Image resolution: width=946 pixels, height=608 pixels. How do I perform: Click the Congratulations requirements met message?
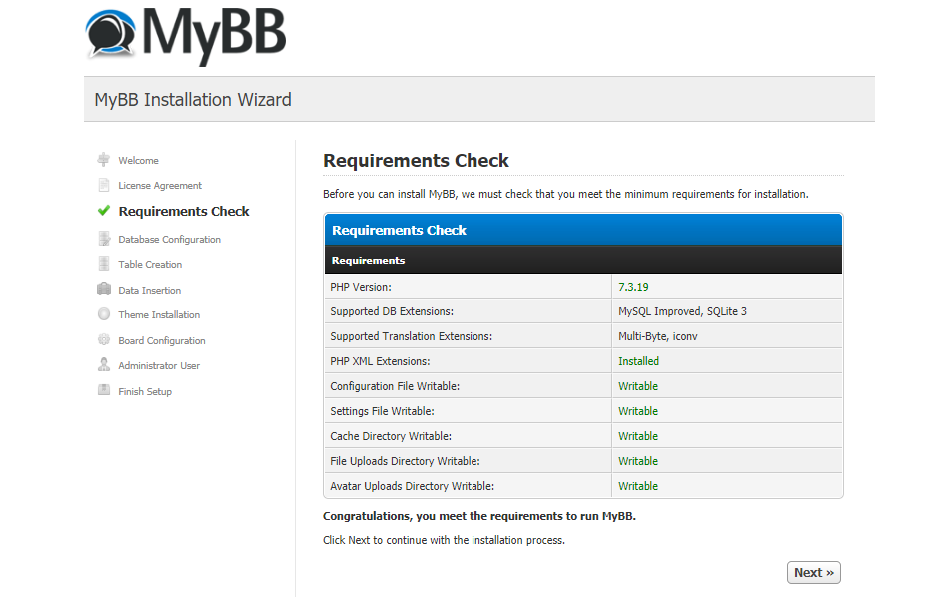(479, 516)
